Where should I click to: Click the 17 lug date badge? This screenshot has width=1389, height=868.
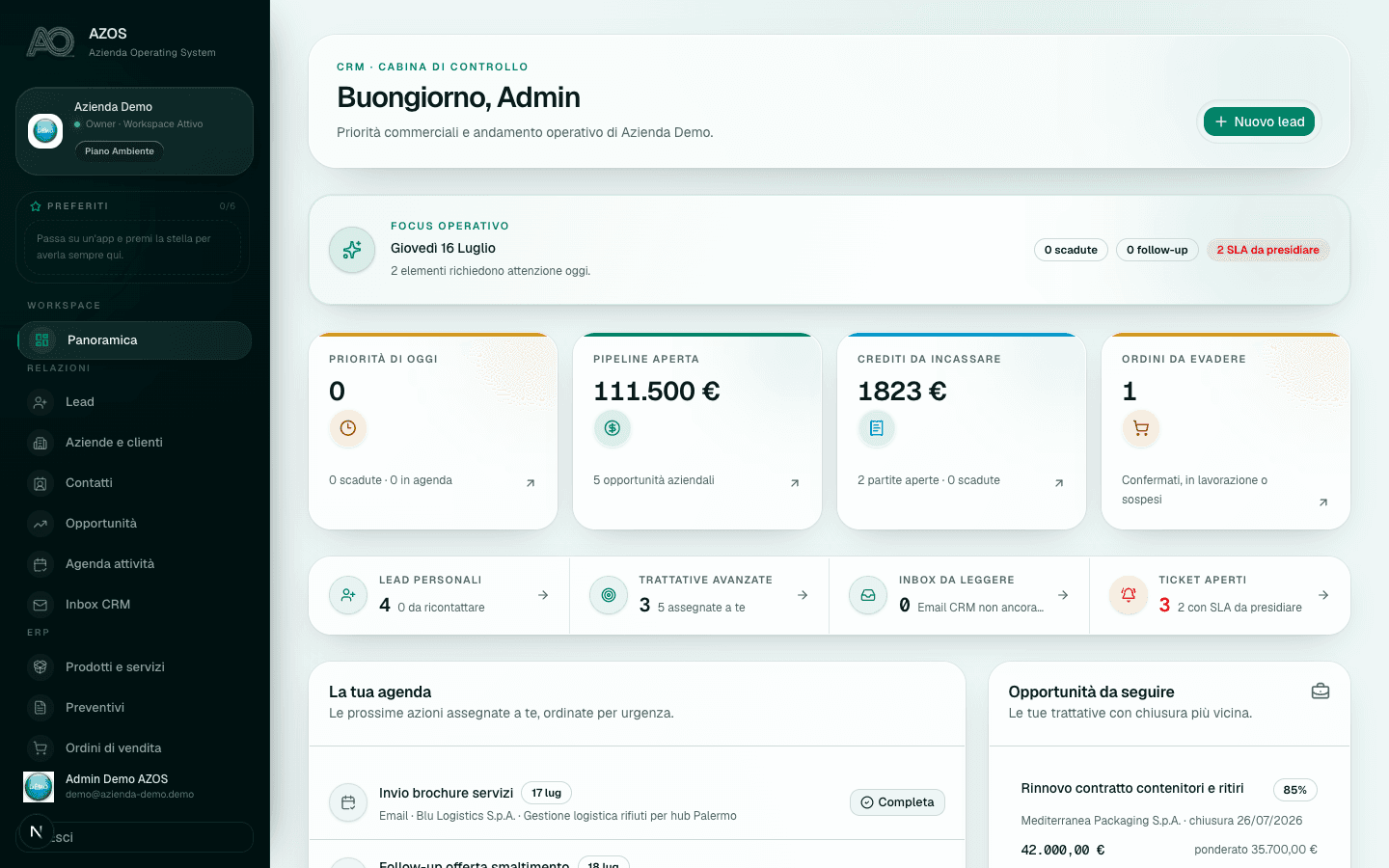click(x=546, y=793)
